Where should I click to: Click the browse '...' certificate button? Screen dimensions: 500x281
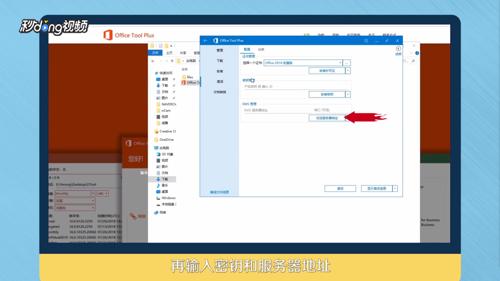coord(347,63)
